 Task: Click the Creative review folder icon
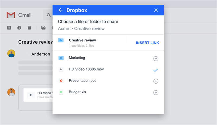pos(61,40)
